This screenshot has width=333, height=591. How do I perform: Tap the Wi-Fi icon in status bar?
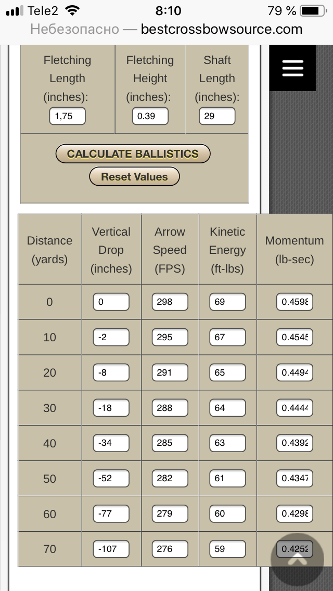click(72, 10)
